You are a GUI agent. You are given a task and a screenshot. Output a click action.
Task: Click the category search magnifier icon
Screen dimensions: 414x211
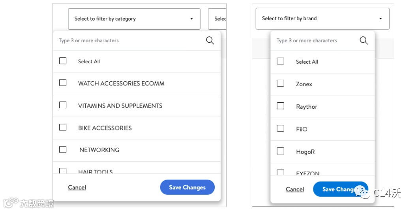pyautogui.click(x=210, y=40)
